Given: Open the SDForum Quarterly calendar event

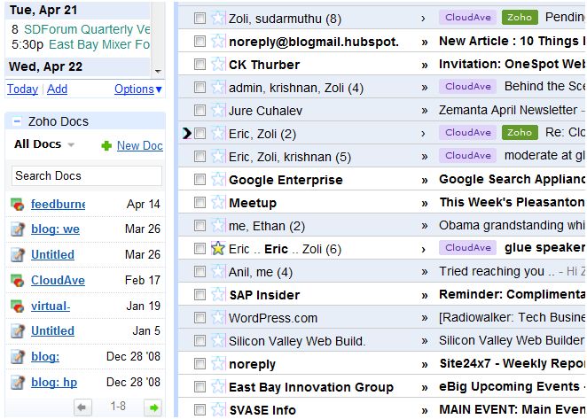Looking at the screenshot, I should [x=87, y=29].
